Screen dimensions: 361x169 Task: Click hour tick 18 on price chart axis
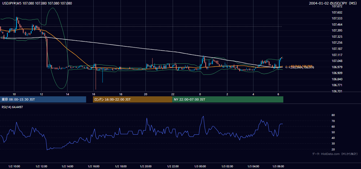(x=121, y=94)
